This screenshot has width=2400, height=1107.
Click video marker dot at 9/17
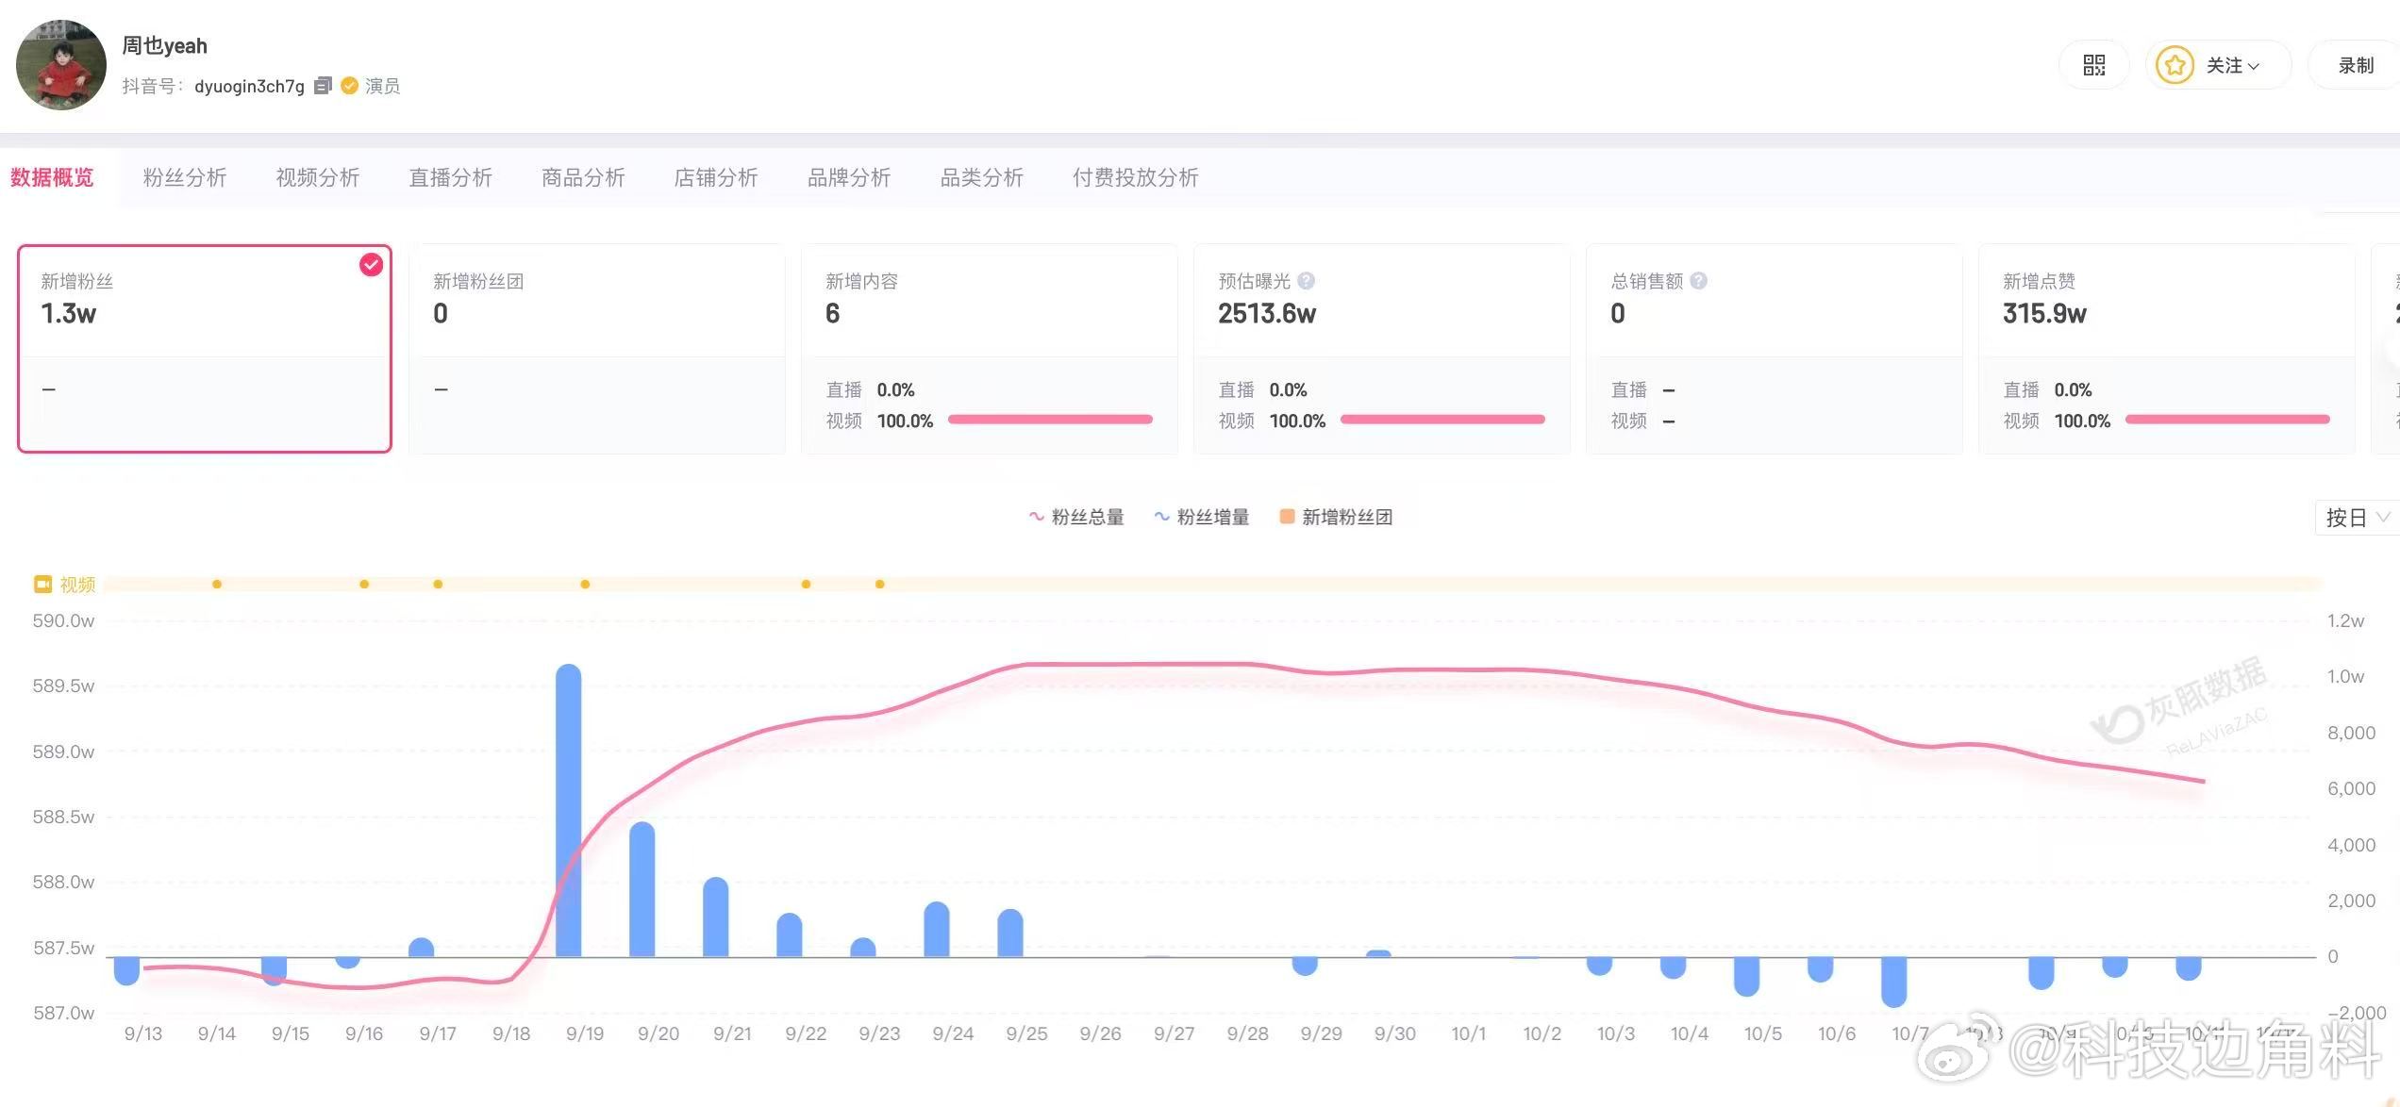438,585
